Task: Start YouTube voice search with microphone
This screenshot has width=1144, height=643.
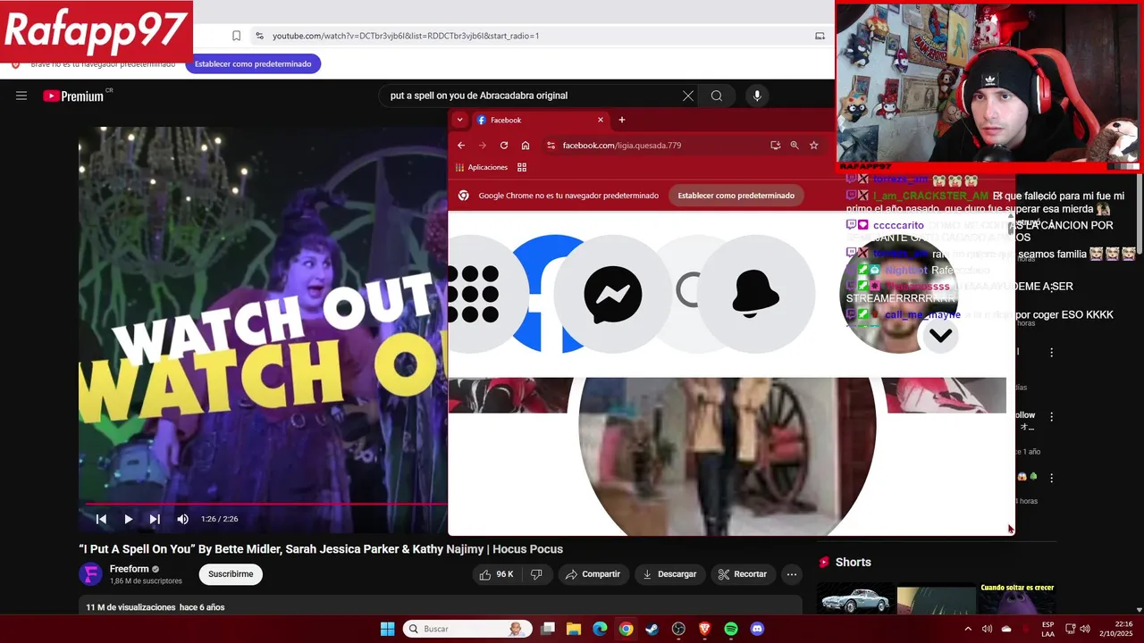Action: (757, 96)
